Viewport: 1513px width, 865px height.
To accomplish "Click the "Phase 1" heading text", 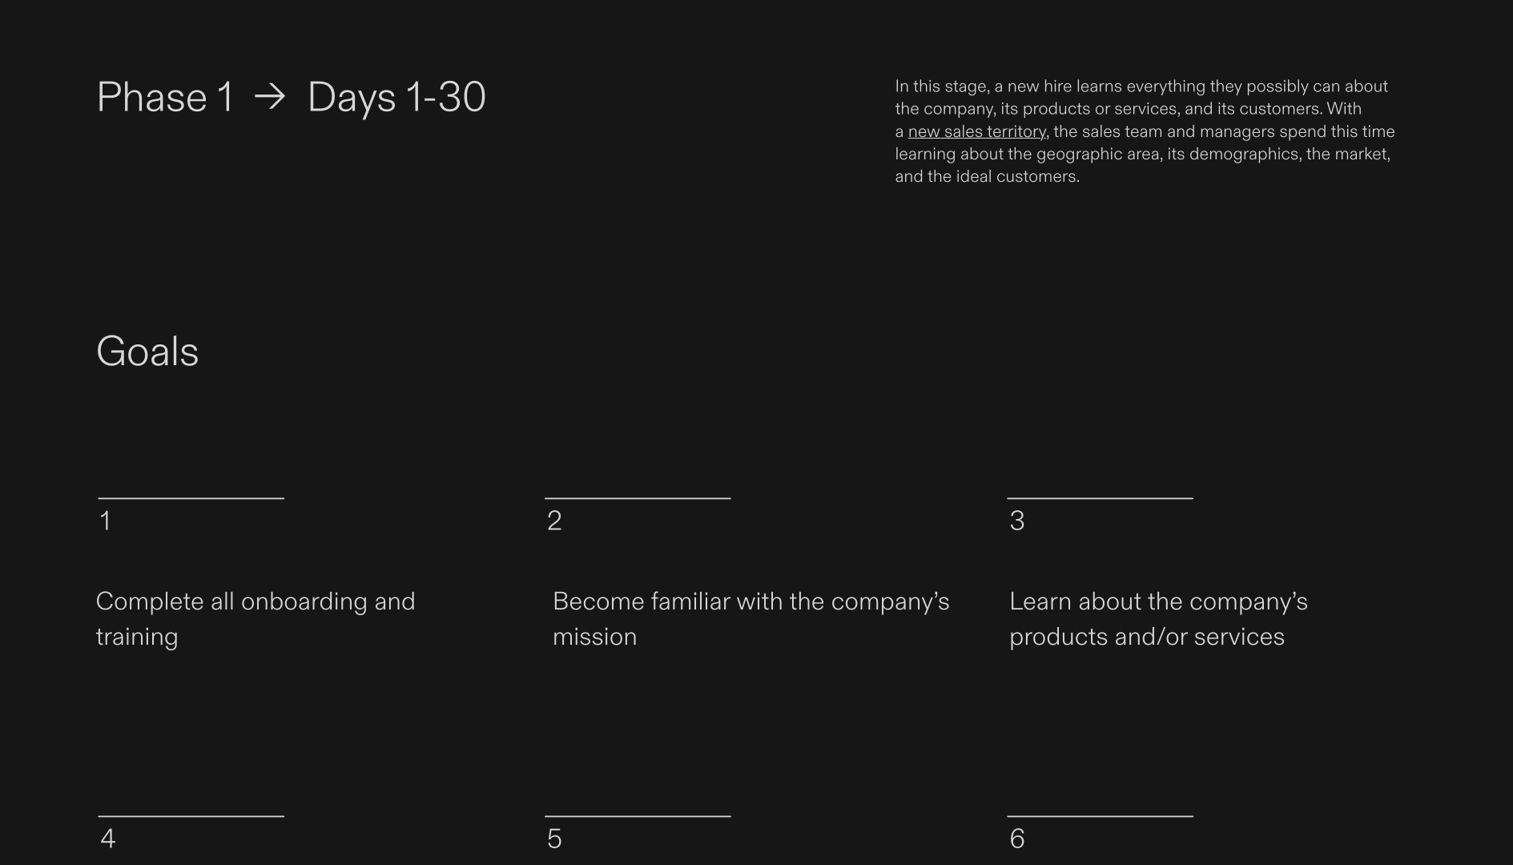I will 165,98.
